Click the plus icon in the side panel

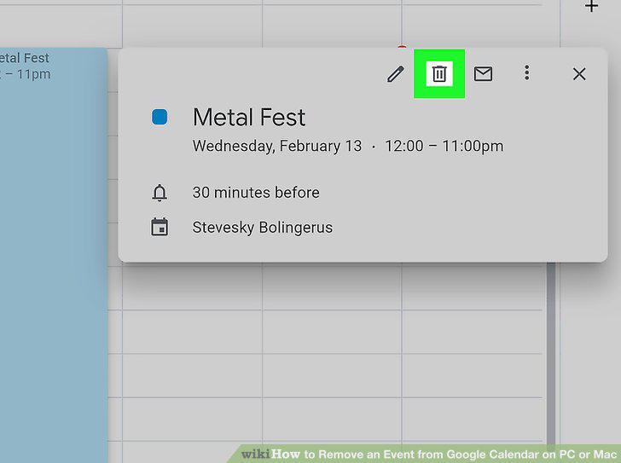point(591,6)
